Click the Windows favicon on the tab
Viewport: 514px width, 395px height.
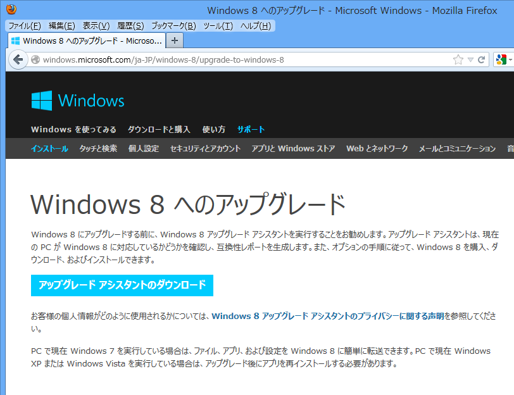[x=15, y=41]
